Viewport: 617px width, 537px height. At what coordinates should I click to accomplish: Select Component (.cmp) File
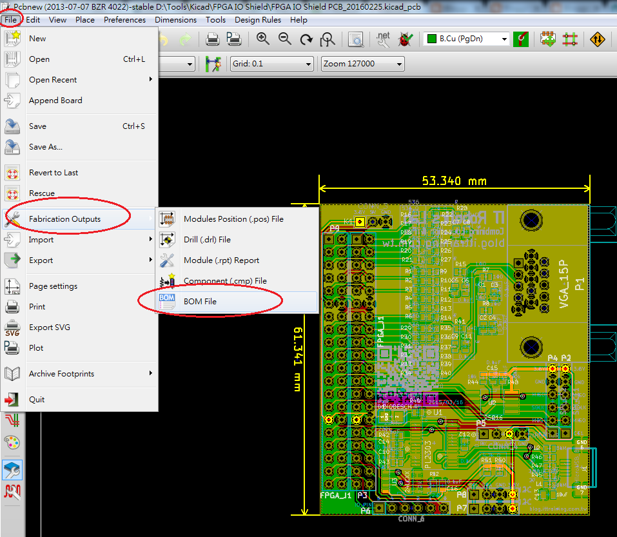point(237,281)
